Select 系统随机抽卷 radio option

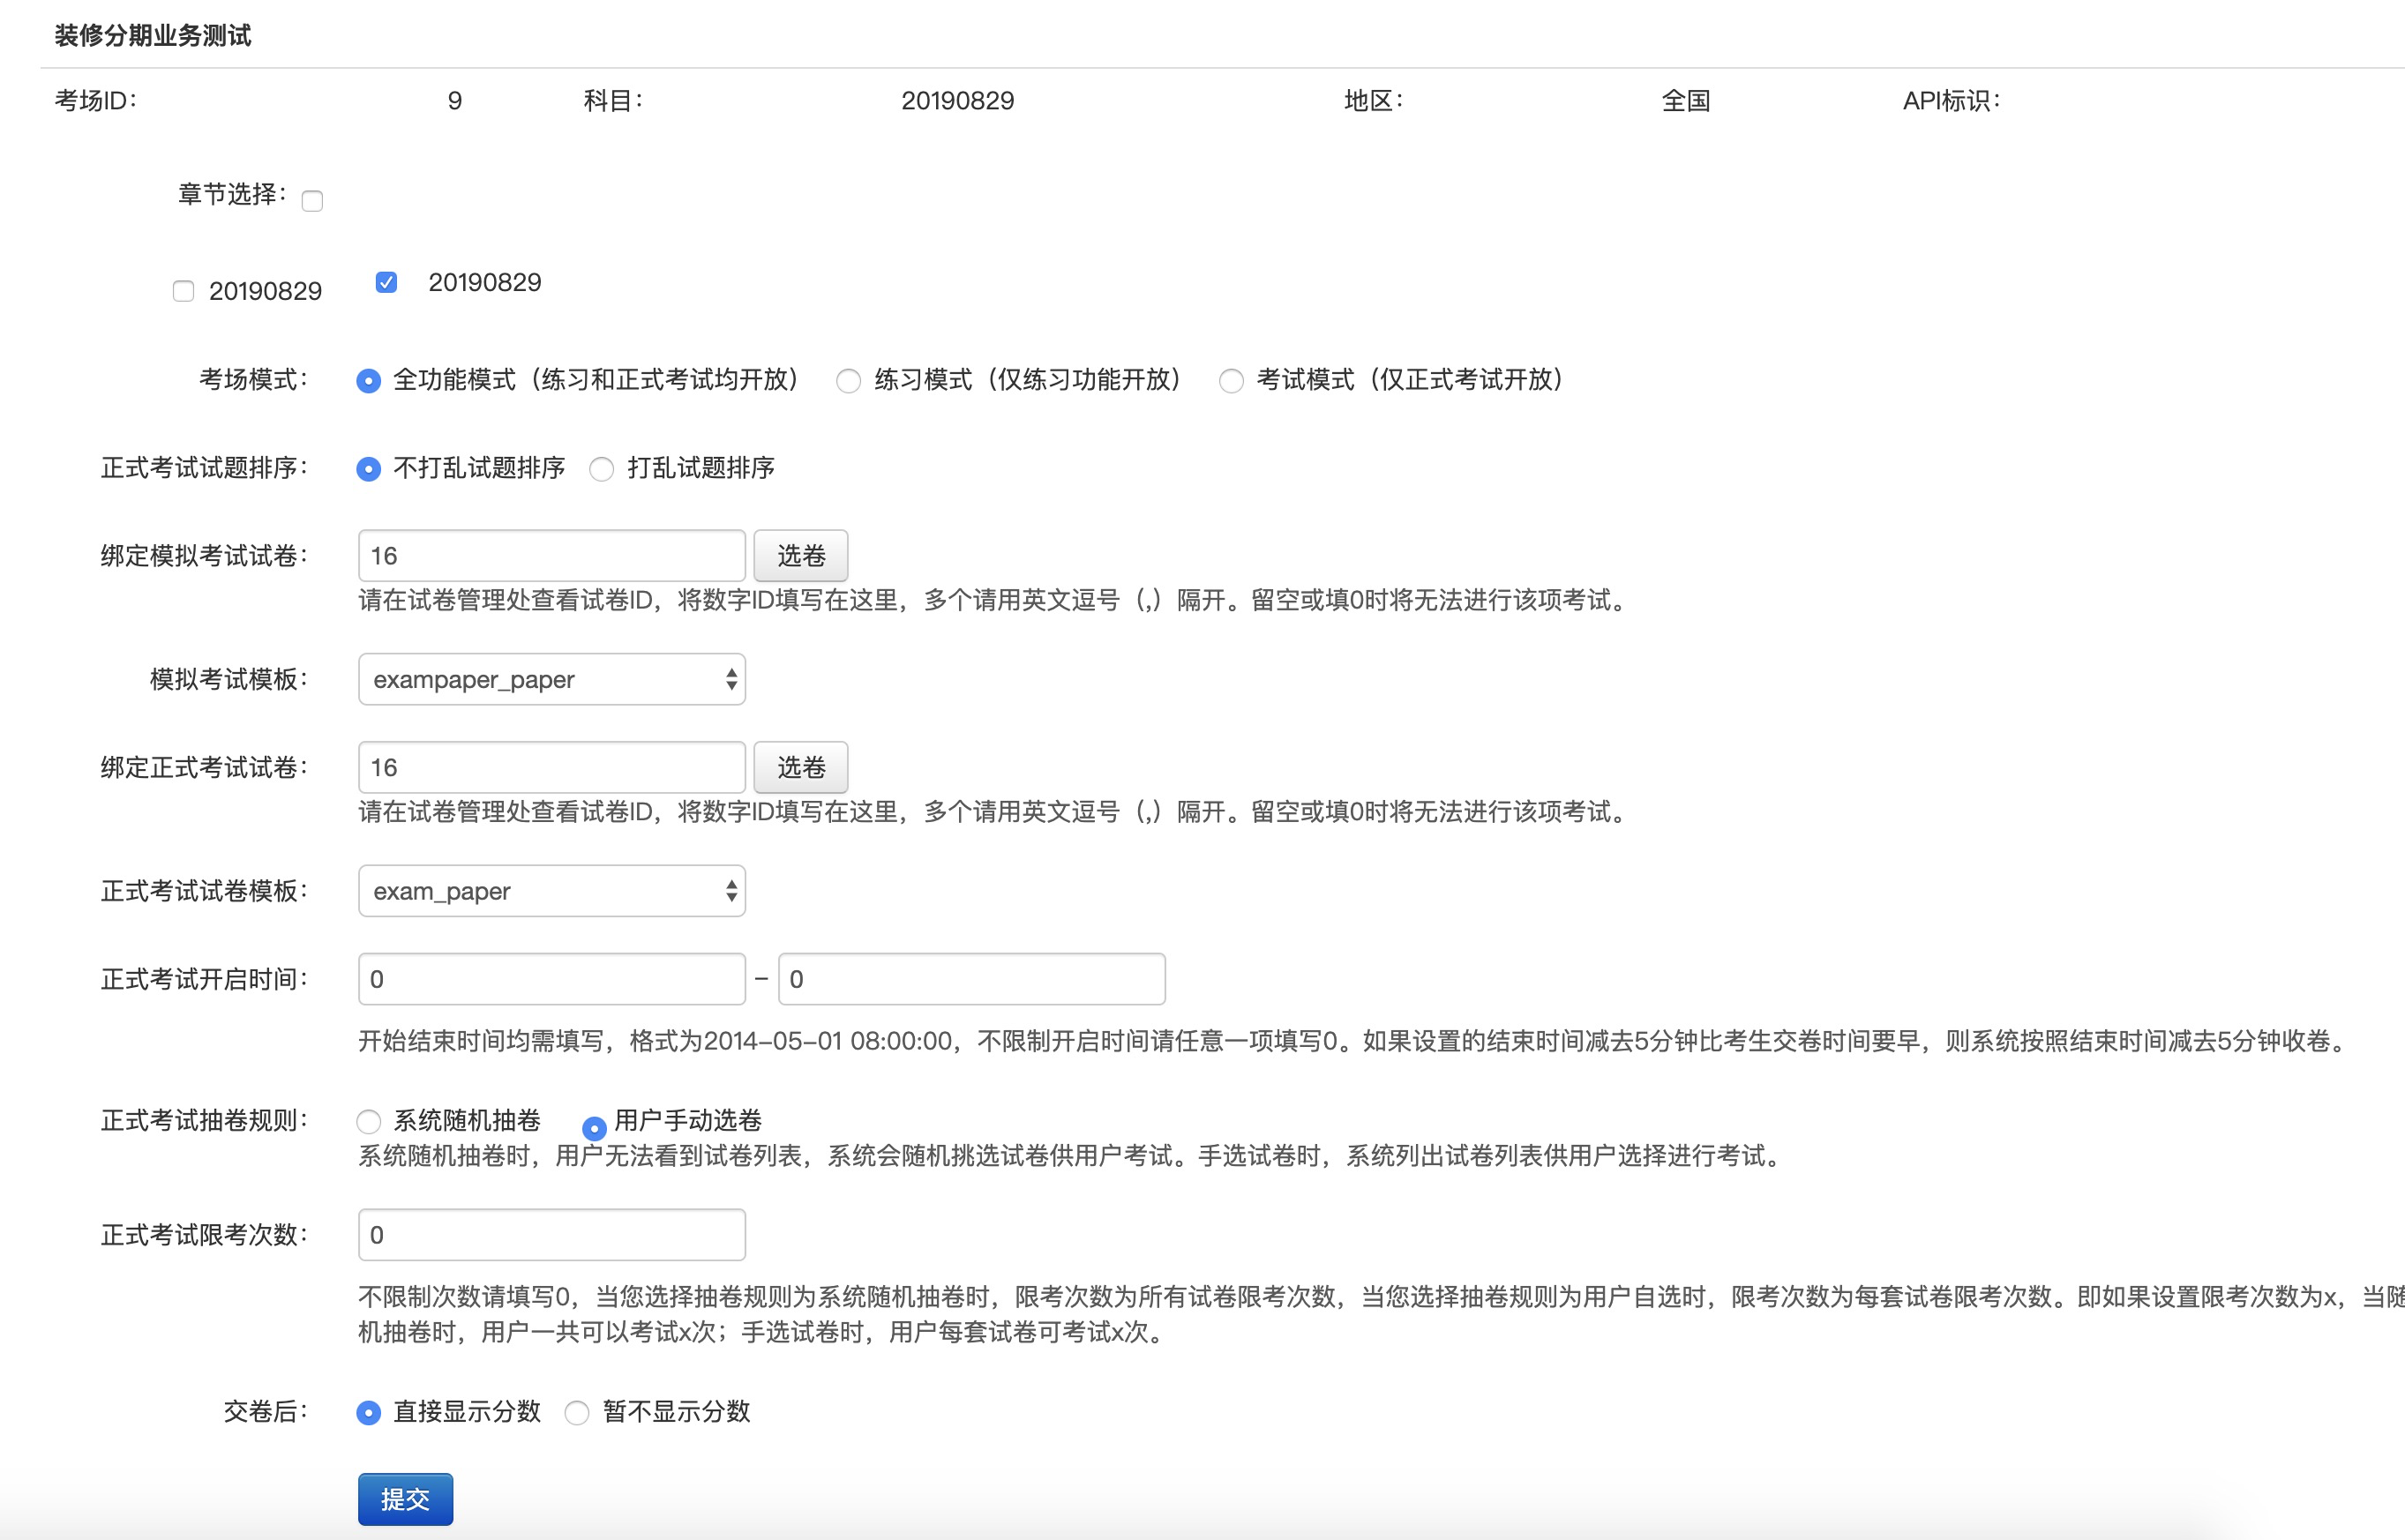pos(369,1121)
